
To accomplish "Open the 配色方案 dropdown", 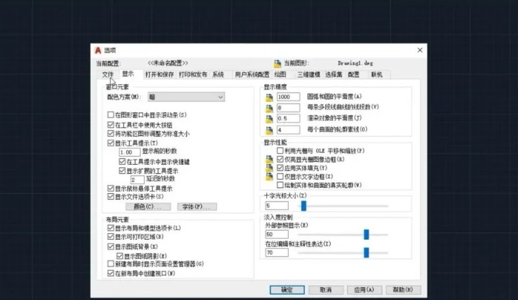I will click(186, 97).
